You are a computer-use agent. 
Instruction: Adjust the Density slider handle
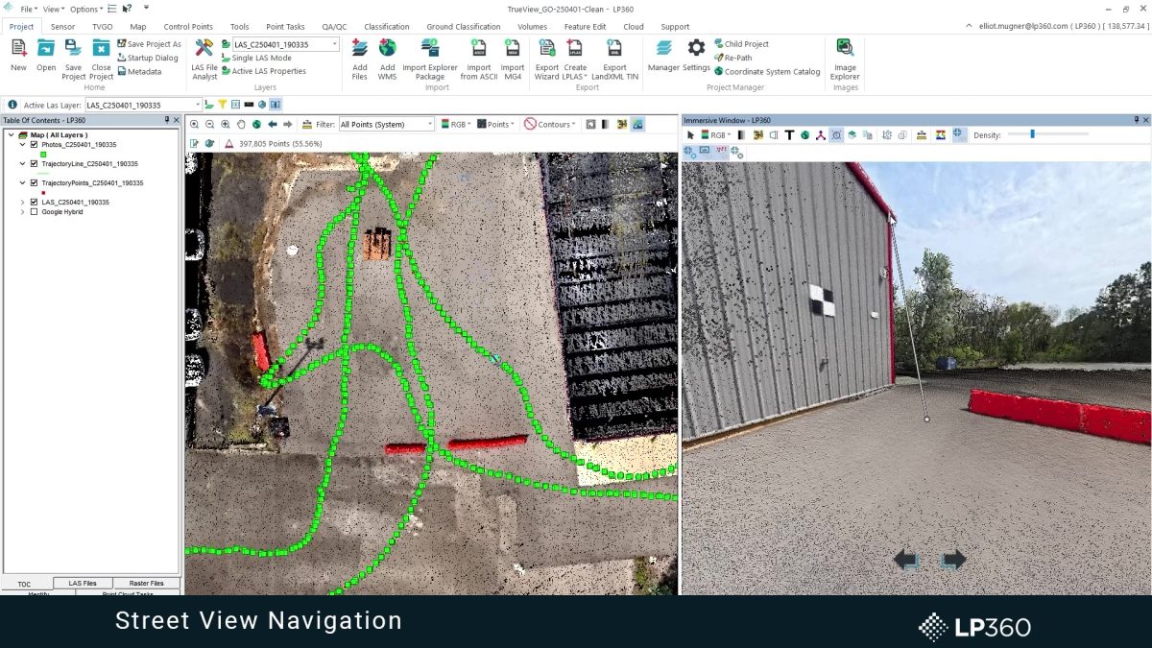coord(1033,134)
